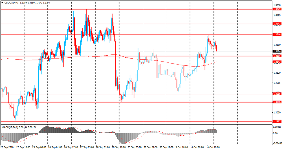282x150 pixels.
Task: Select the 1.3216 price level label
Action: point(277,34)
